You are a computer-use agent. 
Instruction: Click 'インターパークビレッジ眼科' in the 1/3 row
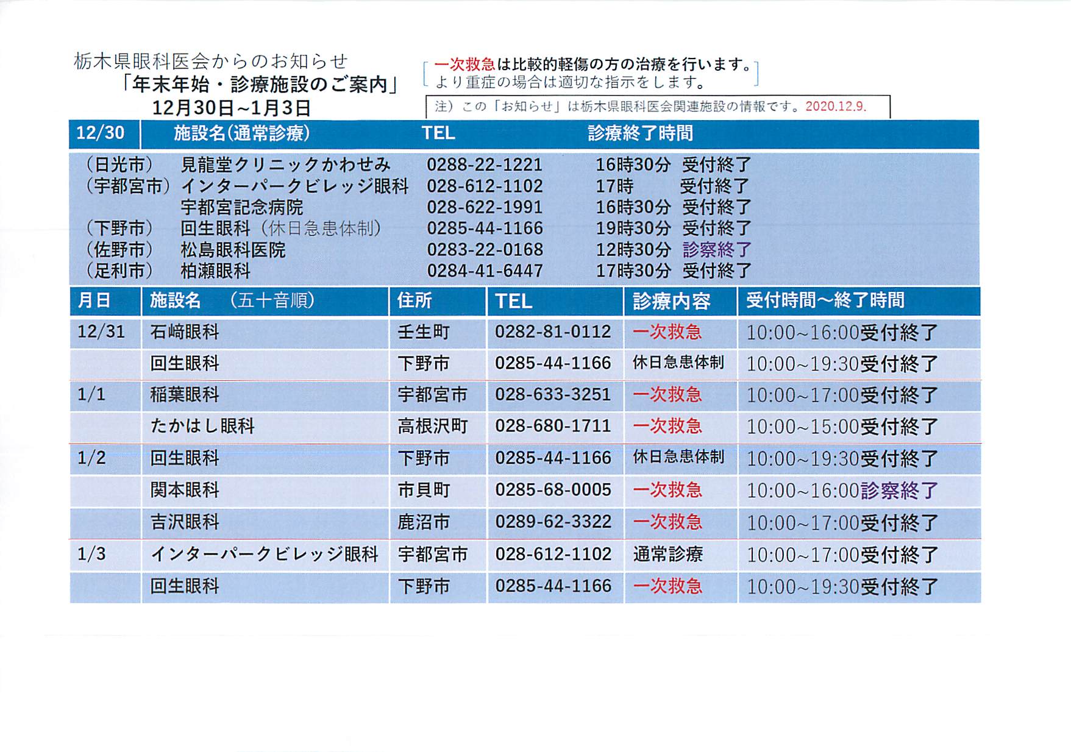(x=264, y=554)
